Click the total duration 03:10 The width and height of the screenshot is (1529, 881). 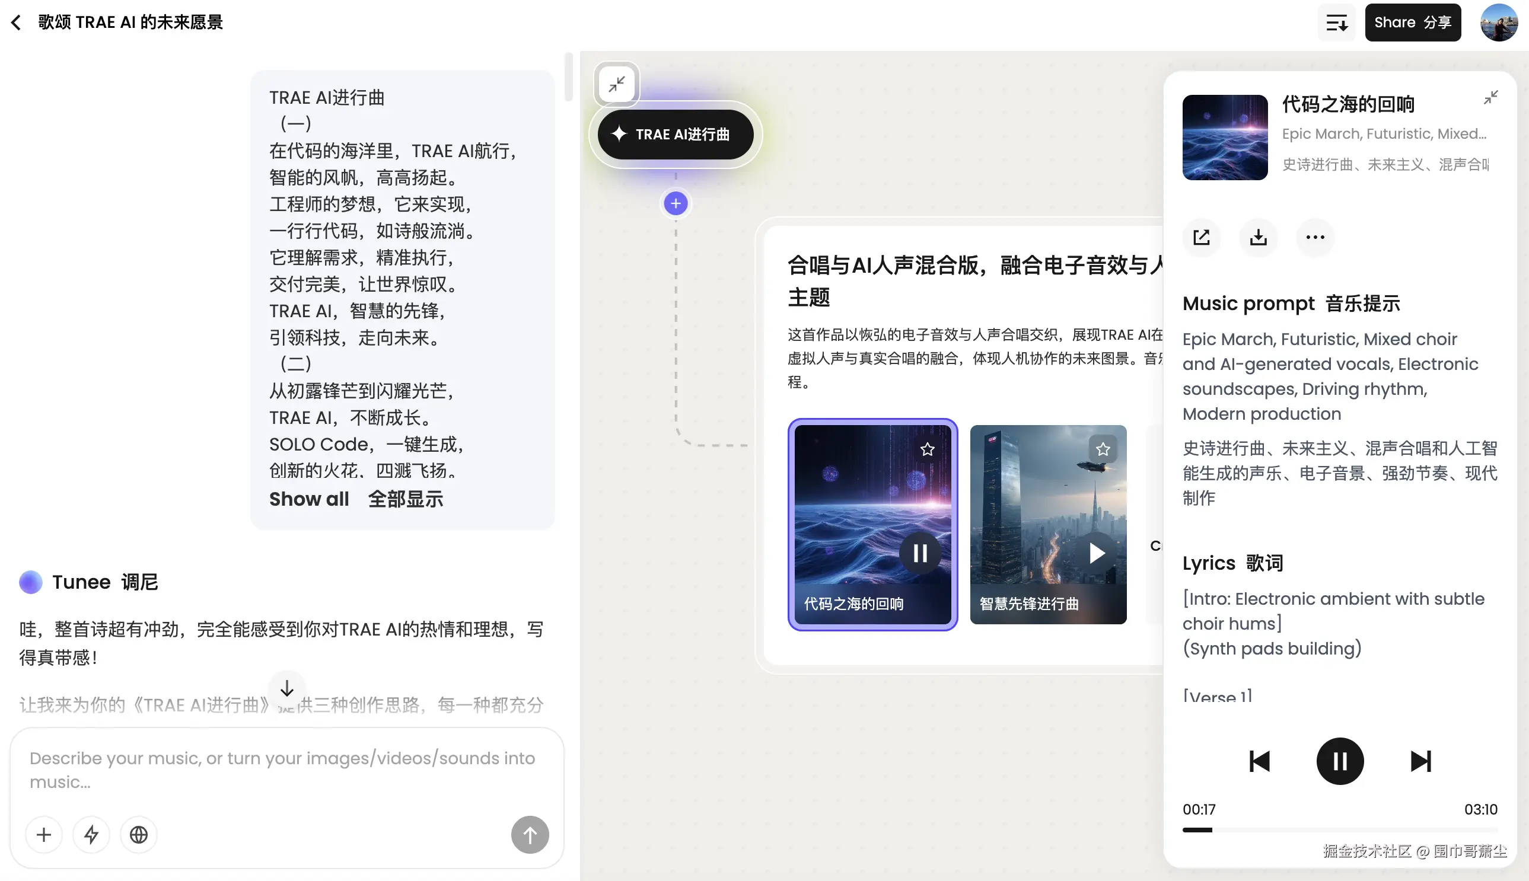1480,809
